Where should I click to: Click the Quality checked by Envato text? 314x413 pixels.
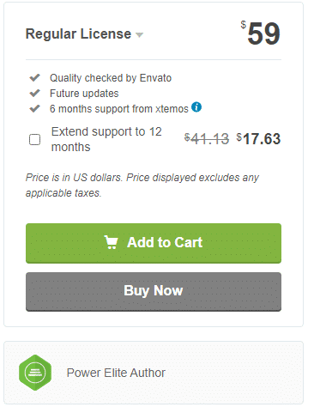pos(111,78)
